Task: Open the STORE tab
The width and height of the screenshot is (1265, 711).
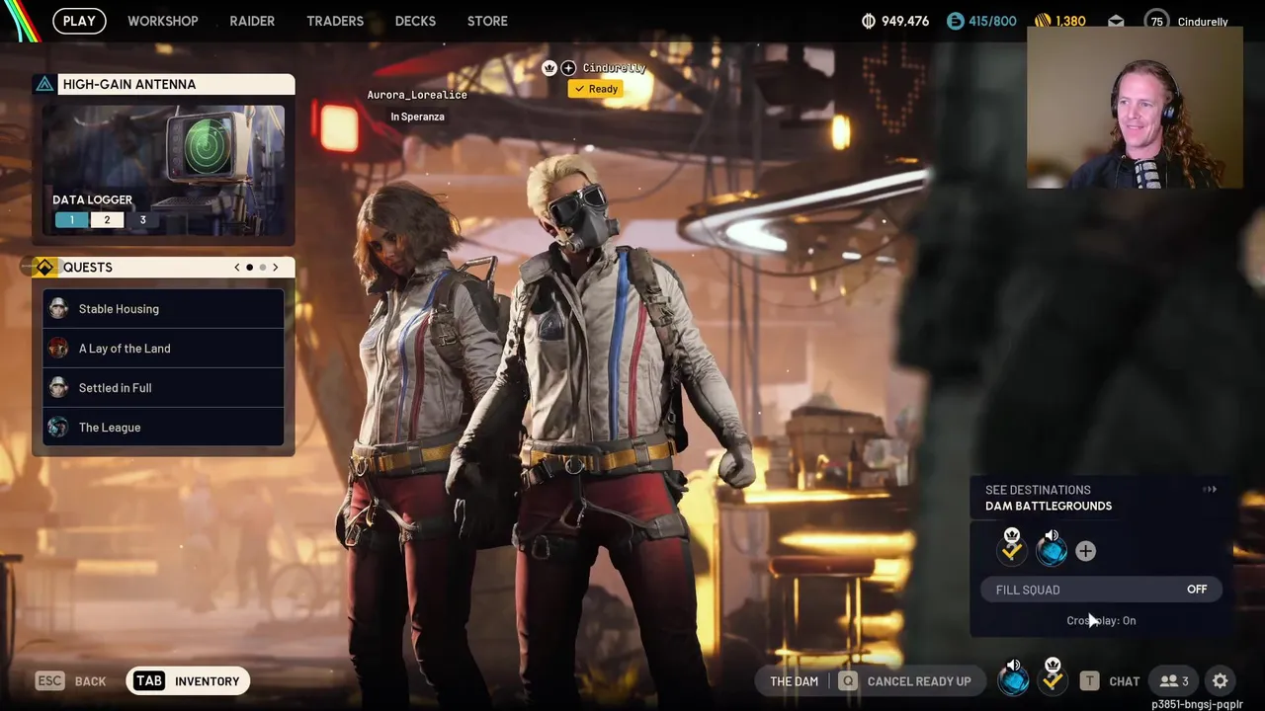Action: pos(487,21)
